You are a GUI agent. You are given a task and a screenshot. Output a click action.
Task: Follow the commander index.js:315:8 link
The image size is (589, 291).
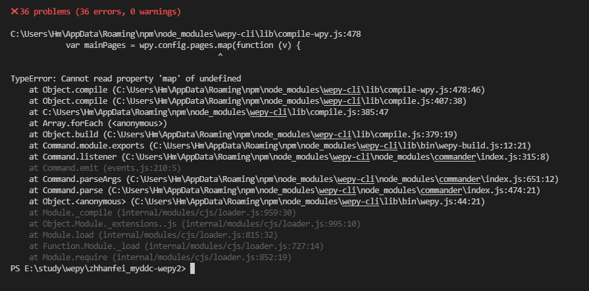[x=336, y=157]
